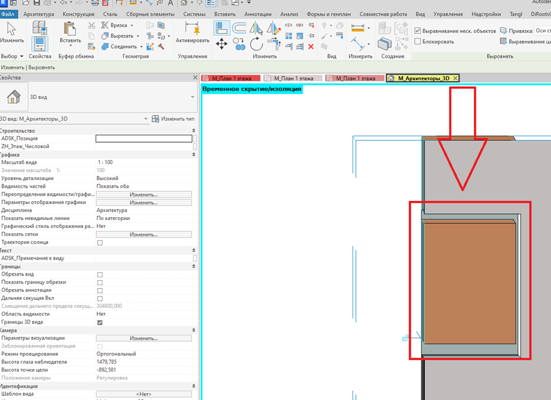Toggle Выравнивание неск. объектов checkbox
The image size is (551, 400).
[x=418, y=31]
